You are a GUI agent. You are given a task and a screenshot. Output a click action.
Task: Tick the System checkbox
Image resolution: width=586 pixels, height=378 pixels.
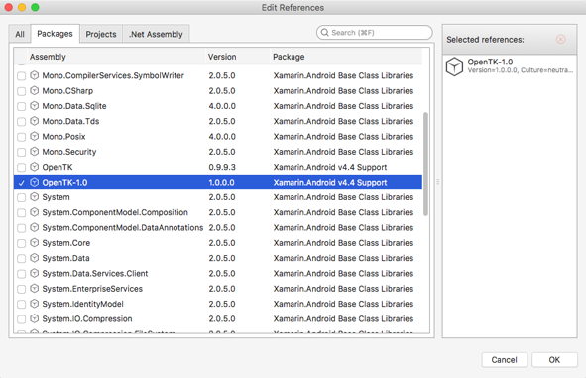21,197
